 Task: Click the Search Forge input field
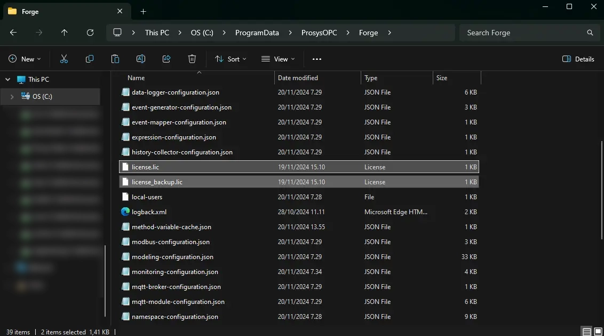click(530, 33)
